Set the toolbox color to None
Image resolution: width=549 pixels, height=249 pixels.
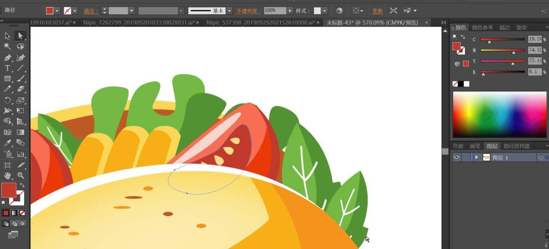22,213
